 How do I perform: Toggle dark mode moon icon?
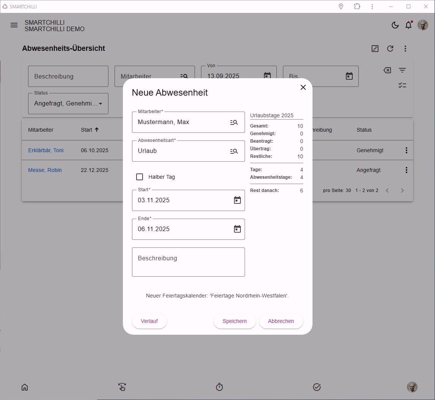coord(395,25)
